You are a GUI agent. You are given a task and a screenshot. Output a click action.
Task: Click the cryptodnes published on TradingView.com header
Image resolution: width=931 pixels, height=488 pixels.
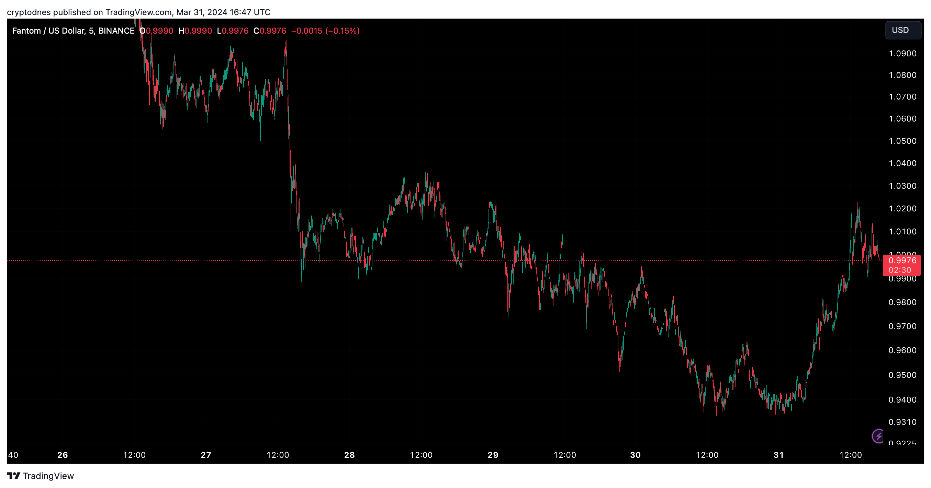pos(138,12)
